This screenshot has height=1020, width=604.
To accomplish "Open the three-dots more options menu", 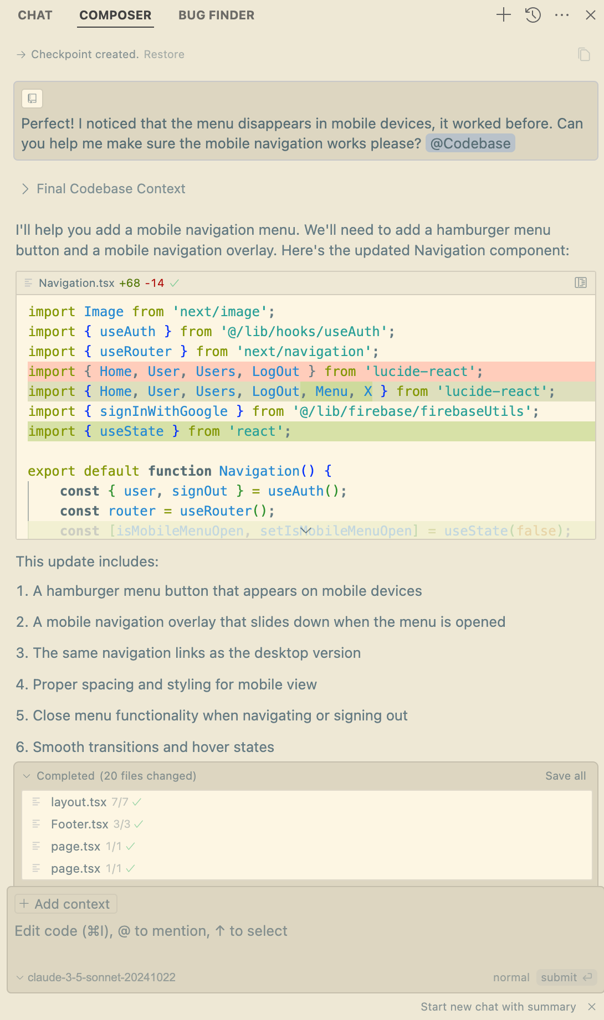I will pyautogui.click(x=562, y=15).
